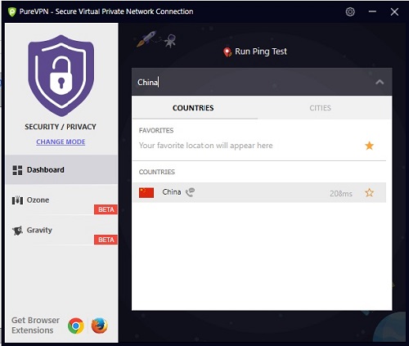
Task: Click the China flag icon
Action: point(146,192)
